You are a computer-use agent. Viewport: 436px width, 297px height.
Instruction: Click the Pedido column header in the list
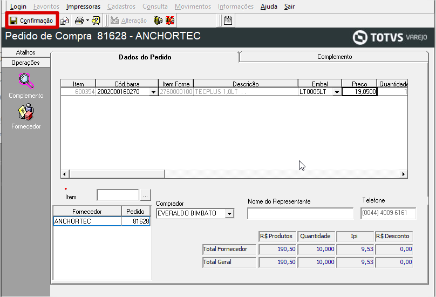135,212
